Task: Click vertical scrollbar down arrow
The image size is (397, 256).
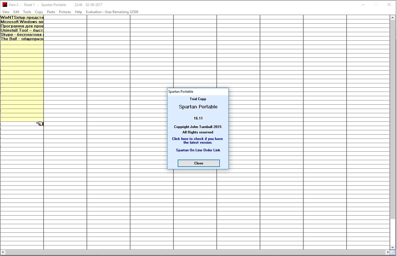Action: click(393, 247)
